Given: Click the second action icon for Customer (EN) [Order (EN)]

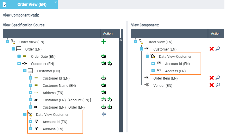Looking at the screenshot, I should [x=110, y=107].
